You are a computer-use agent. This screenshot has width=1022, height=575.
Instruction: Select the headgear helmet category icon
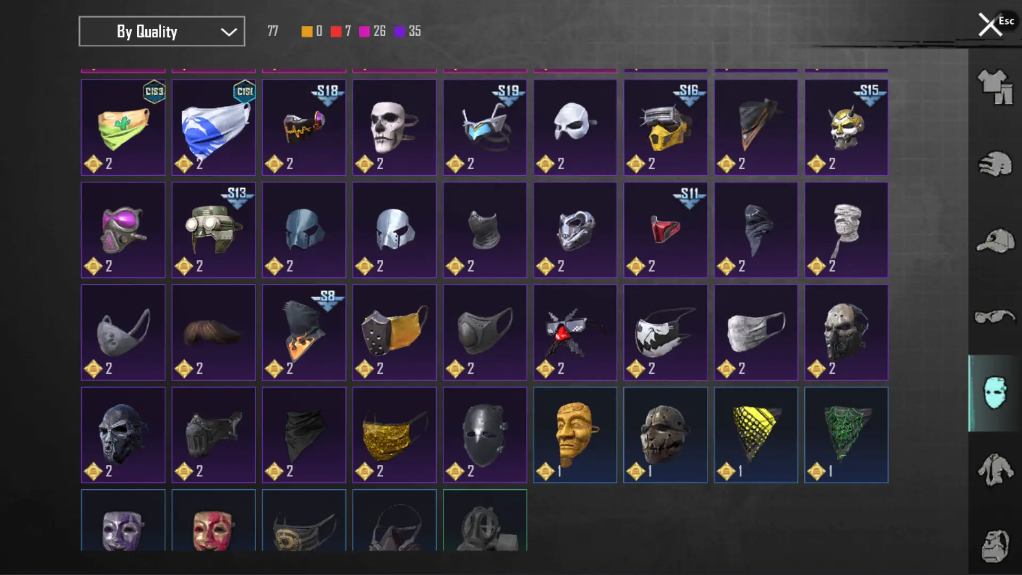click(x=995, y=164)
